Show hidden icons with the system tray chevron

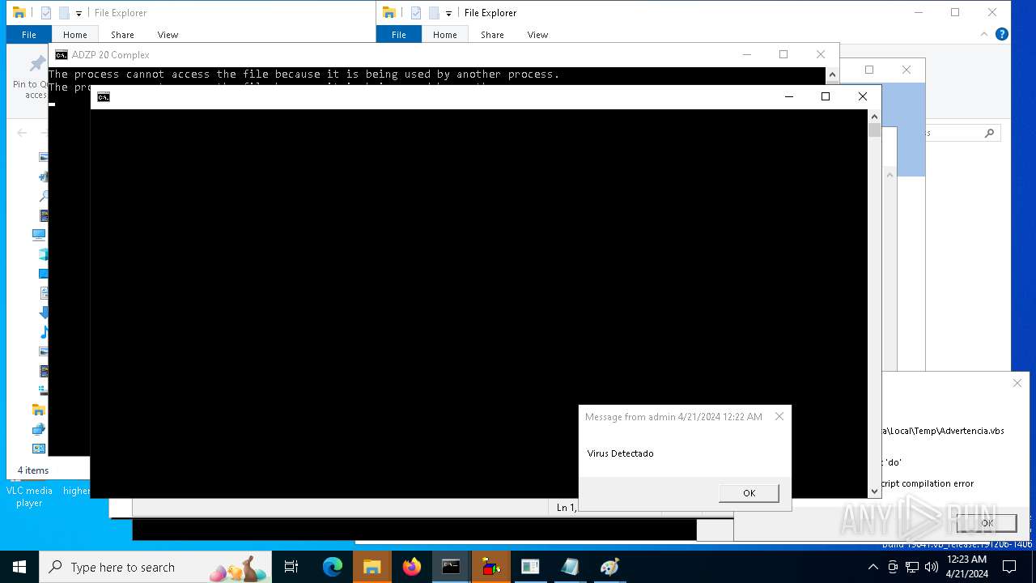[x=874, y=567]
